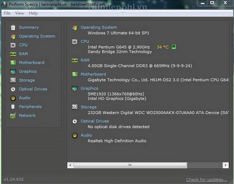Click the Optical Drives disc icon in summary panel
The image size is (234, 184).
(x=75, y=121)
